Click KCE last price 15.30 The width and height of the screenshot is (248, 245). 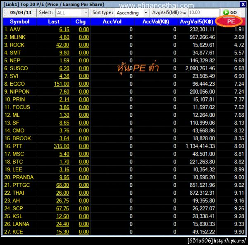tap(63, 232)
